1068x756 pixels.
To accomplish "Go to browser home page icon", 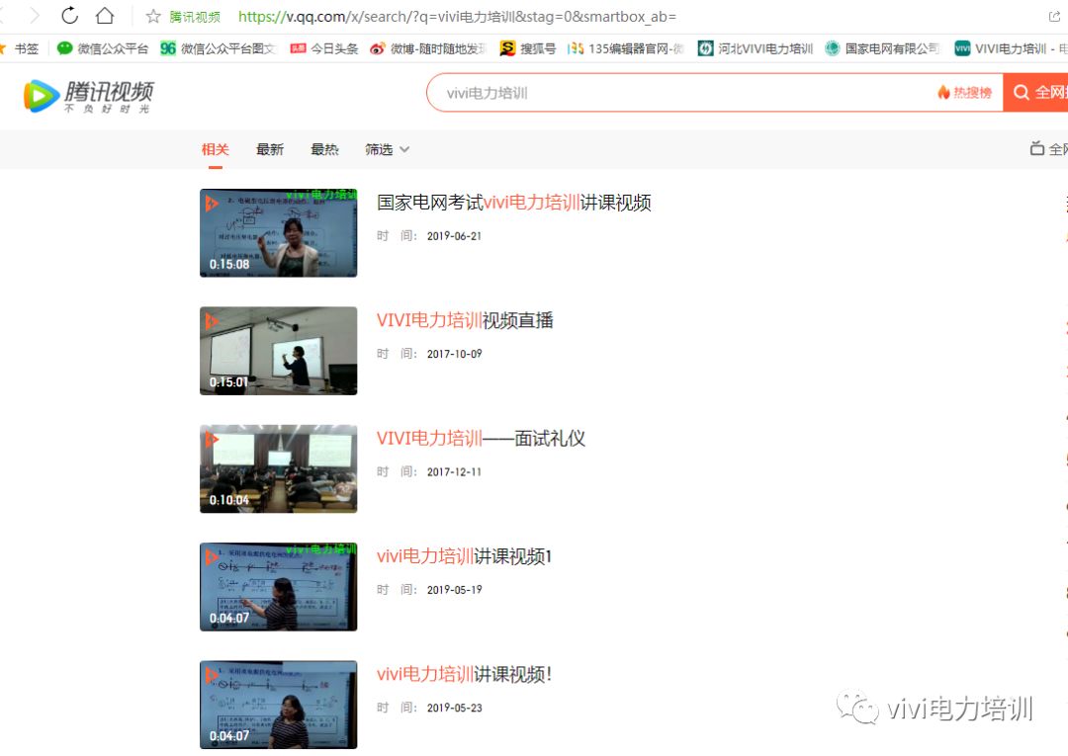I will 104,15.
